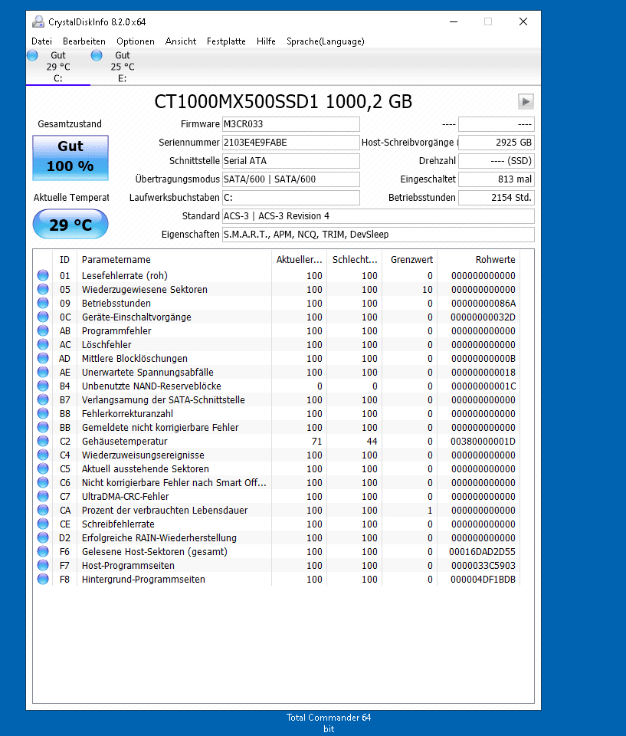This screenshot has height=736, width=626.
Task: Click status icon for Gehäusetemperatur
Action: 43,442
